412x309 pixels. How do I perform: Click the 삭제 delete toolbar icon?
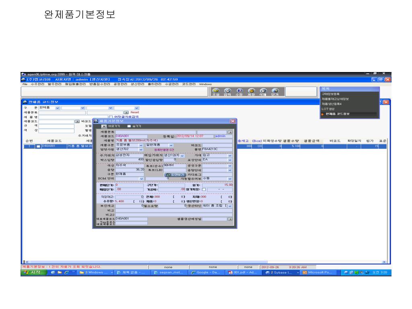(x=263, y=92)
